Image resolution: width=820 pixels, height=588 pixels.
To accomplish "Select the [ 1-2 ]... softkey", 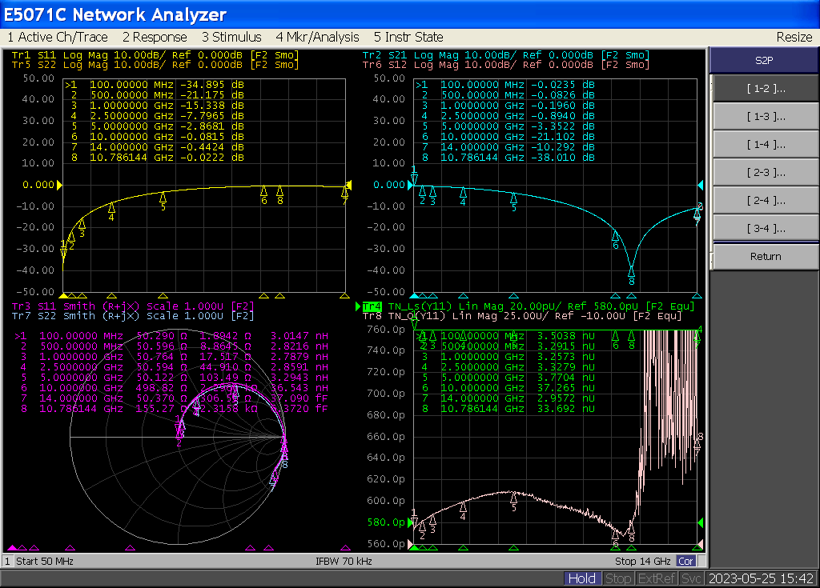I will [x=766, y=88].
